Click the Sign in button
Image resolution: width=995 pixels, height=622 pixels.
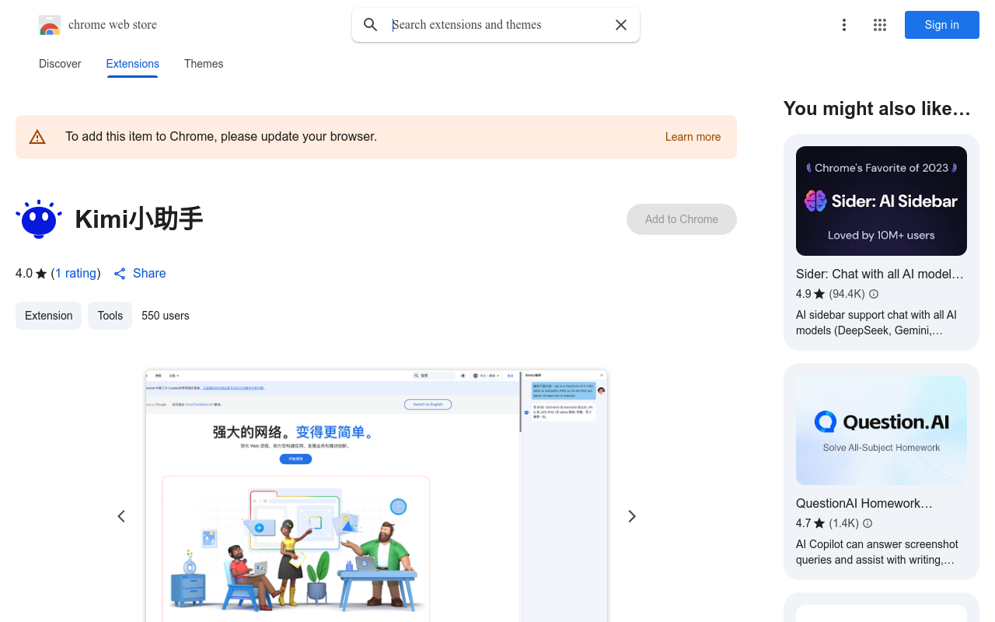click(x=942, y=25)
